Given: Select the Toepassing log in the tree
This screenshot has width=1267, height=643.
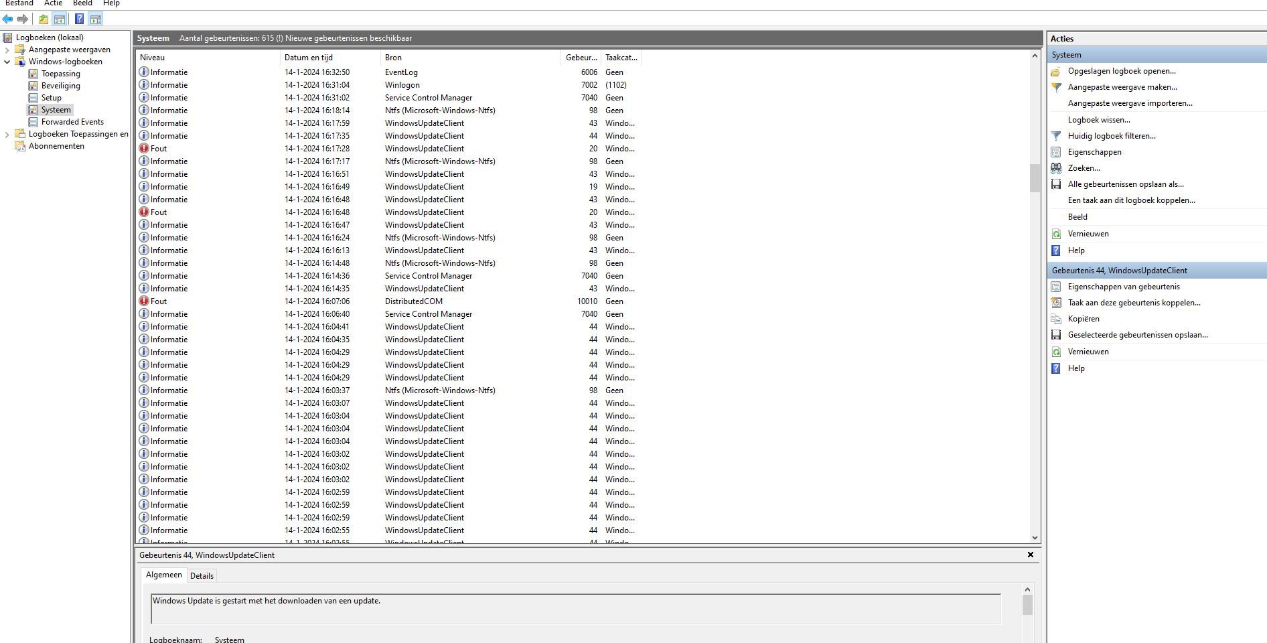Looking at the screenshot, I should coord(60,74).
